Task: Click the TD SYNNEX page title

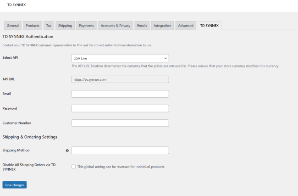Action: [17, 5]
